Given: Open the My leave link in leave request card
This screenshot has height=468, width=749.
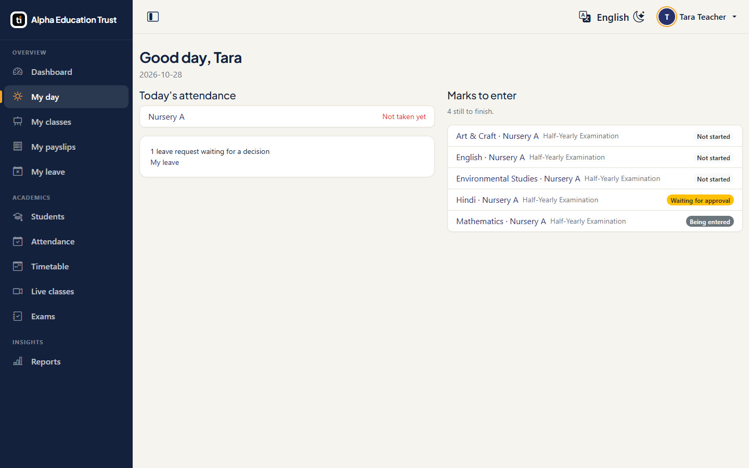Looking at the screenshot, I should (x=164, y=162).
